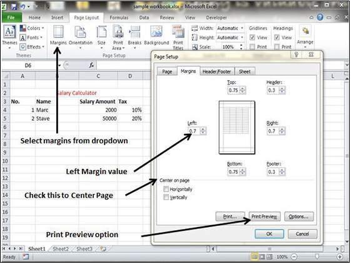The width and height of the screenshot is (351, 264).
Task: Click the Print Preview button
Action: 265,216
